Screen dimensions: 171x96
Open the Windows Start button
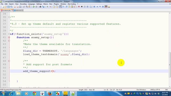[3, 94]
